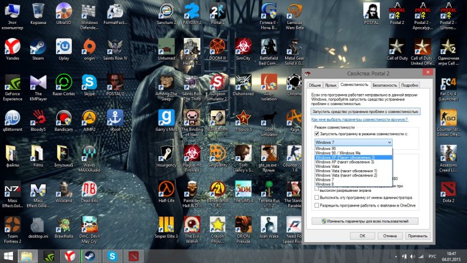Image resolution: width=467 pixels, height=263 pixels.
Task: Switch to the Безопасность tab
Action: coord(385,85)
